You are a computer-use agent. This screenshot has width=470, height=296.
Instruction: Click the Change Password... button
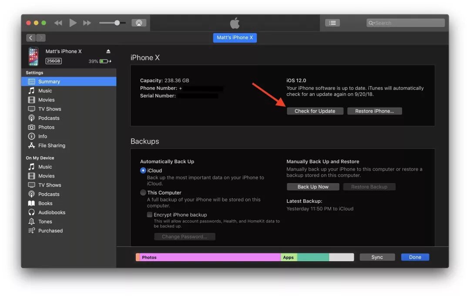click(x=185, y=237)
